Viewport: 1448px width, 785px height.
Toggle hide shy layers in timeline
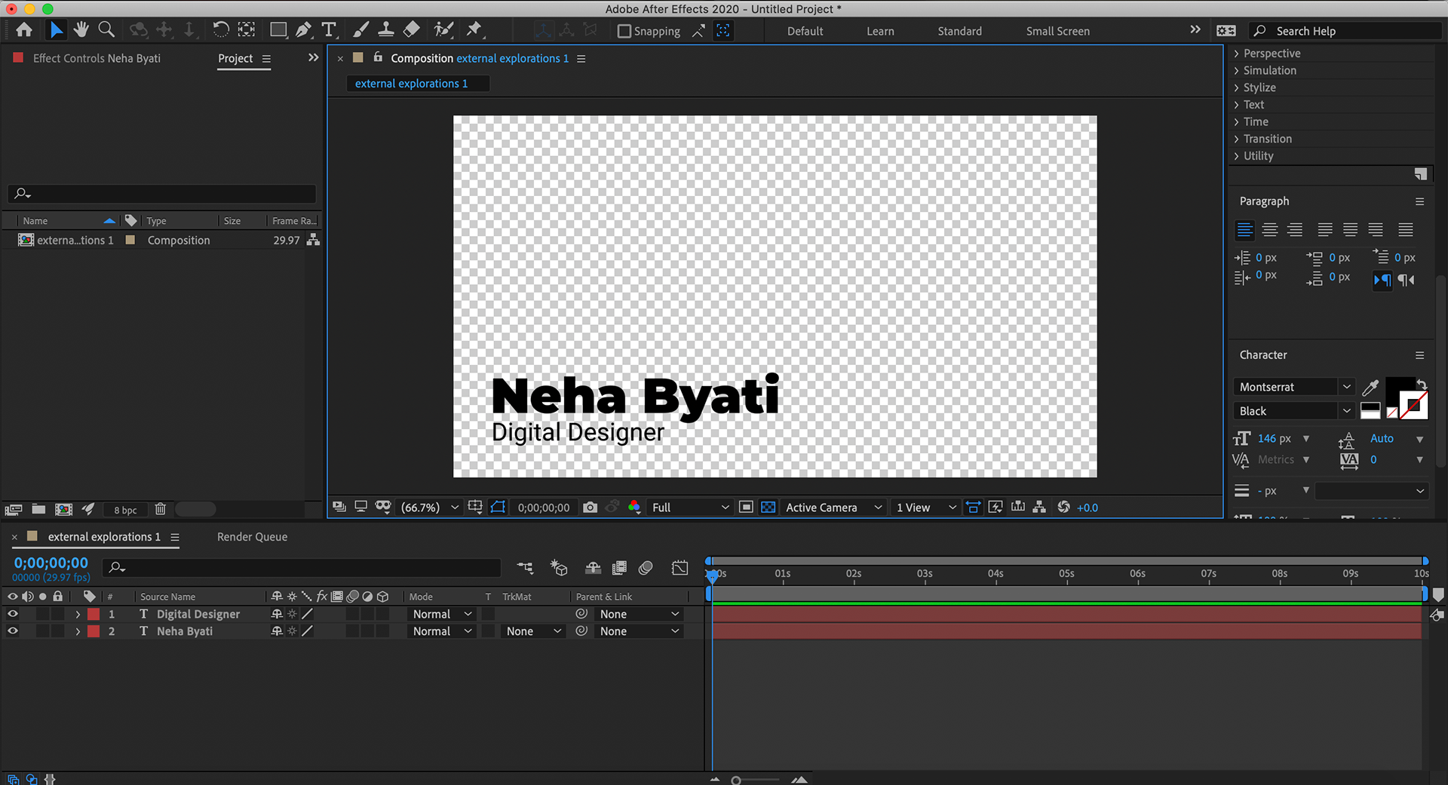[x=594, y=568]
